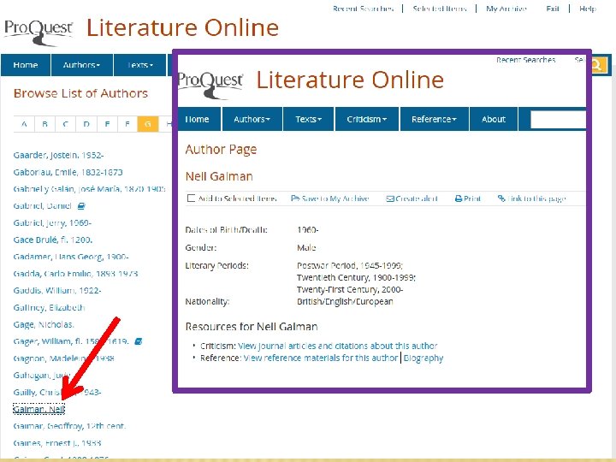This screenshot has height=462, width=616.
Task: Select letter C in the author index
Action: click(66, 124)
